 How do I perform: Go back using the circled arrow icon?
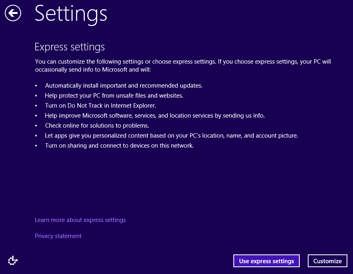13,13
